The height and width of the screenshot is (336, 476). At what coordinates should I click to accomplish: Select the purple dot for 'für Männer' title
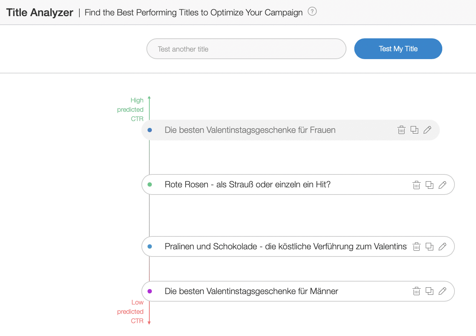point(150,291)
